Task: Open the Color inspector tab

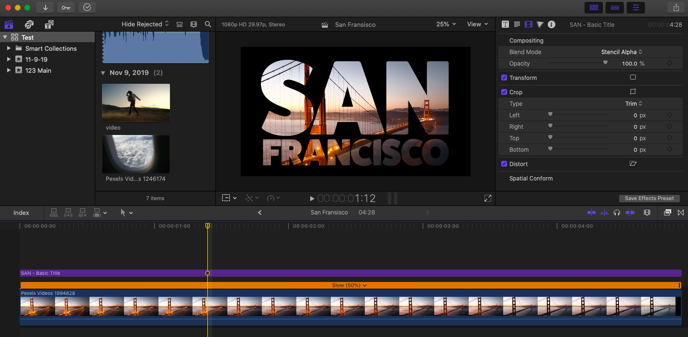Action: pos(540,24)
